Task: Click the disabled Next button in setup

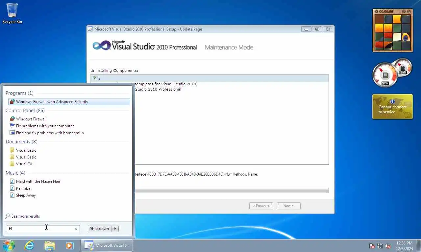Action: coord(288,206)
